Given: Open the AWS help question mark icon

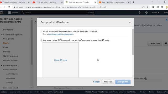Looking at the screenshot, I should (x=146, y=13).
